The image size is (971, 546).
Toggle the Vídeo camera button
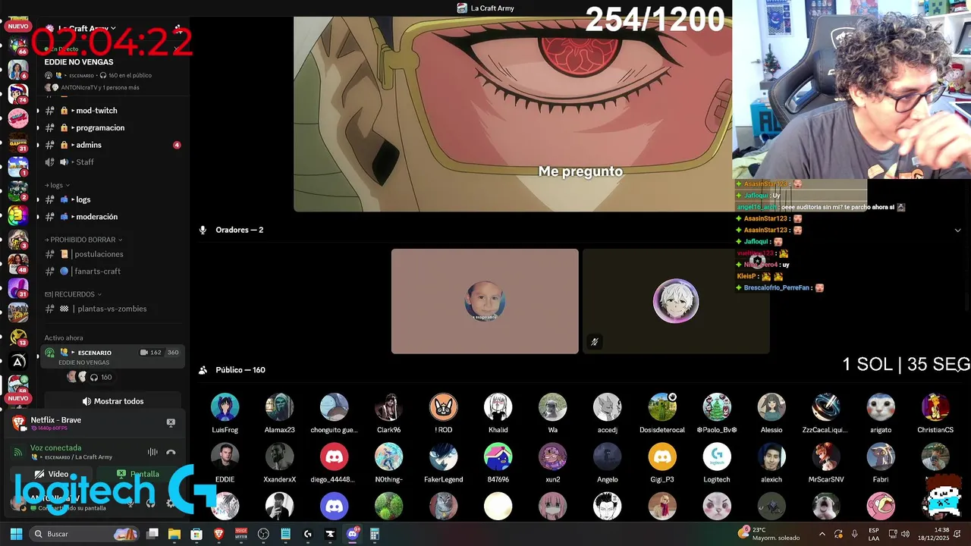52,474
